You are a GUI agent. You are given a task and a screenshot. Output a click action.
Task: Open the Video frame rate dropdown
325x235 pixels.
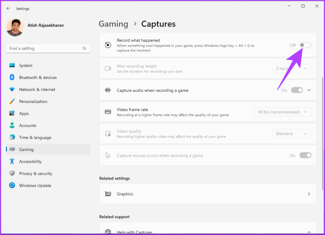coord(282,112)
